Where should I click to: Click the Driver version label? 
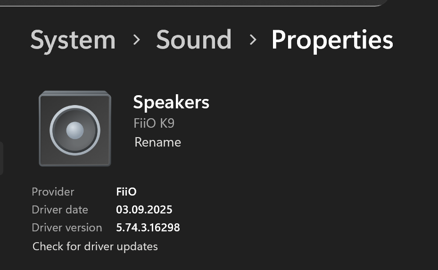[67, 228]
